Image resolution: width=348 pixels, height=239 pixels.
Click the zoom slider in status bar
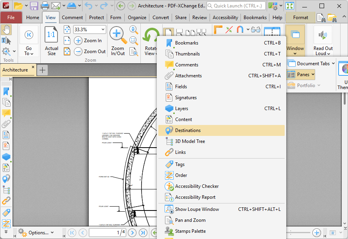tap(298, 233)
